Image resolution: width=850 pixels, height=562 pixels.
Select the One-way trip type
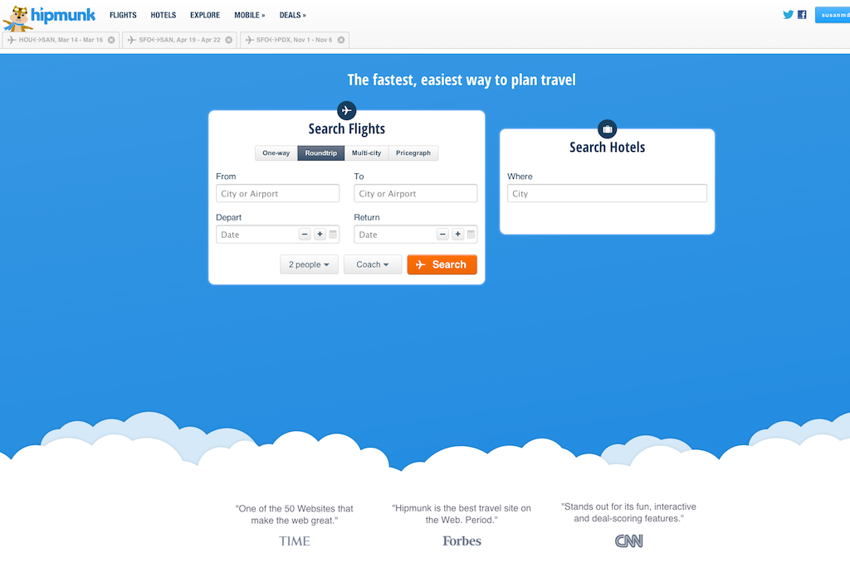point(275,153)
